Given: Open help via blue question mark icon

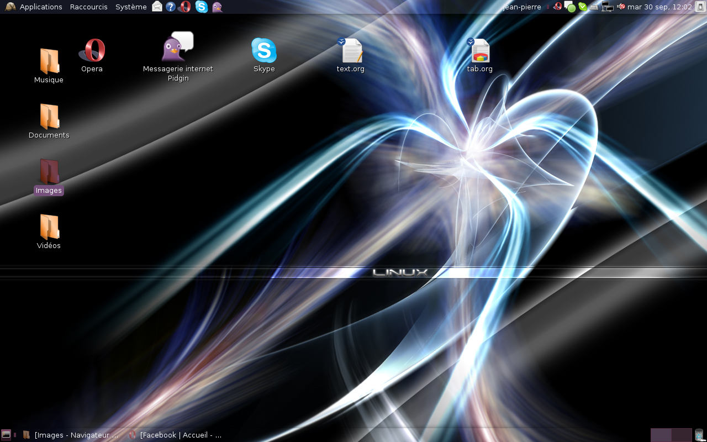Looking at the screenshot, I should pyautogui.click(x=171, y=7).
